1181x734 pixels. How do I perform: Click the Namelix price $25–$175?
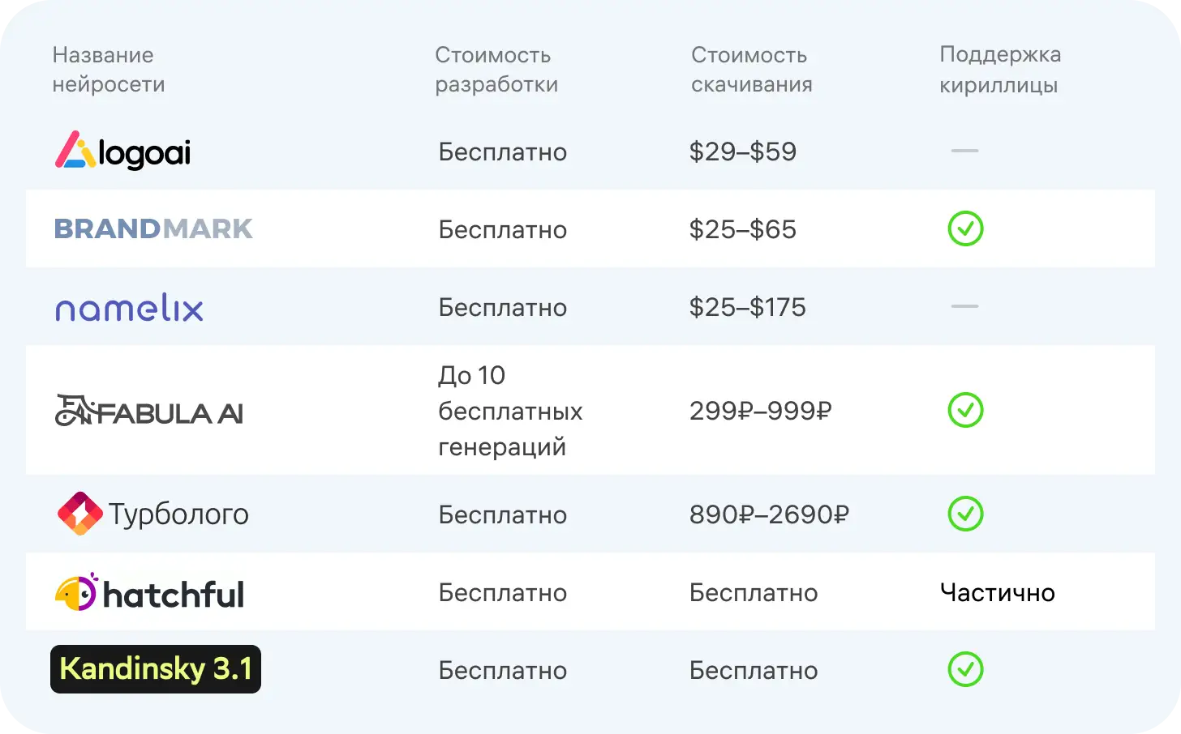tap(747, 307)
